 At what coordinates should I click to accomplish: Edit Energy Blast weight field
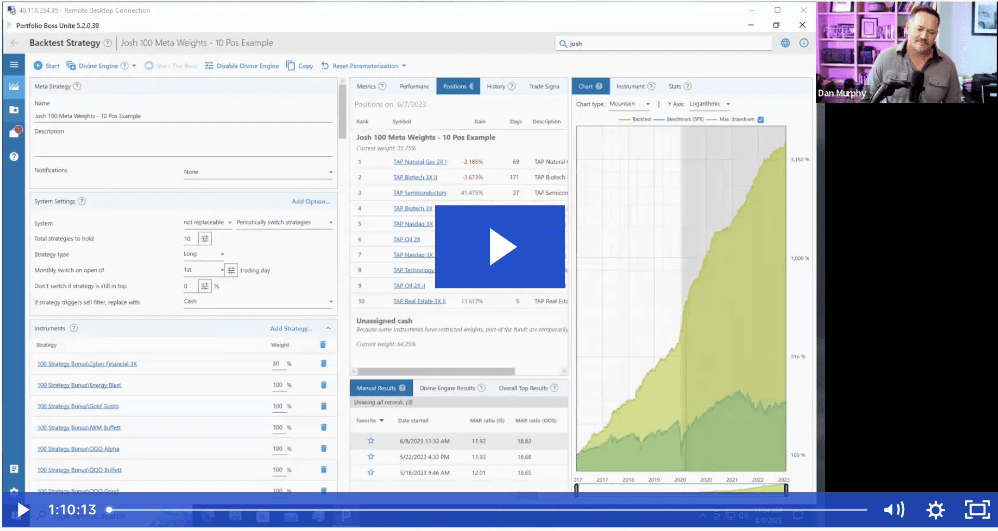tap(279, 385)
